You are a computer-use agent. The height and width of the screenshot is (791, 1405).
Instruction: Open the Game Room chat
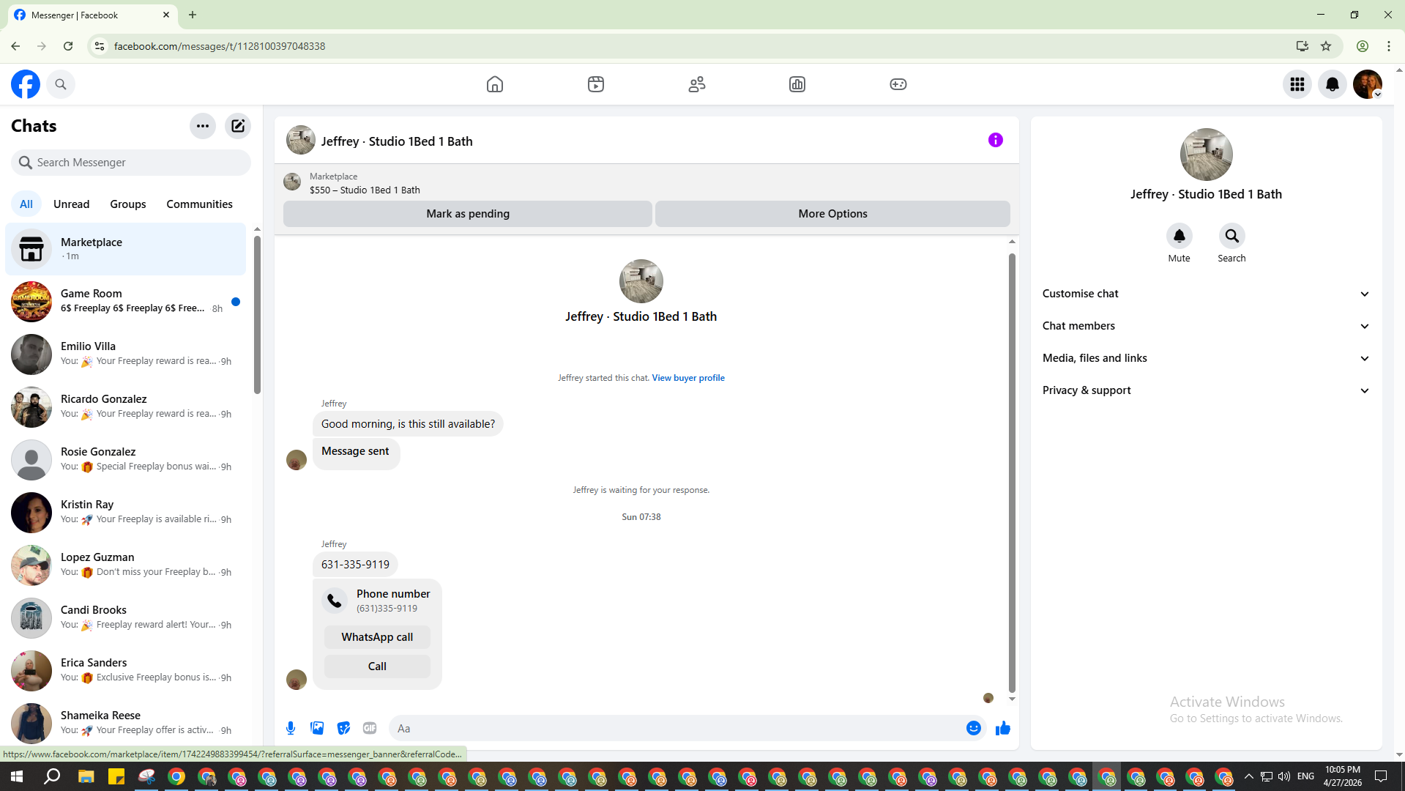pos(126,301)
